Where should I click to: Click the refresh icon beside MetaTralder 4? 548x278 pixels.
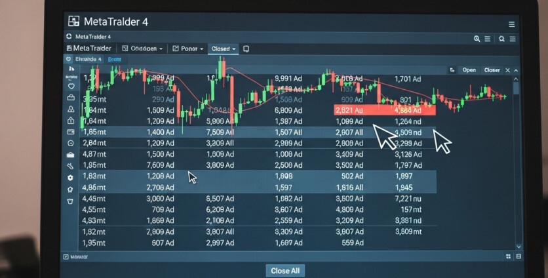69,36
